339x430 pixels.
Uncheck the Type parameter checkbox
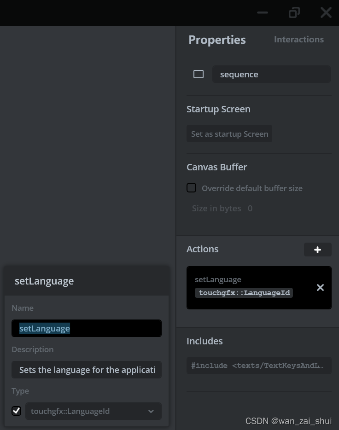pos(17,411)
